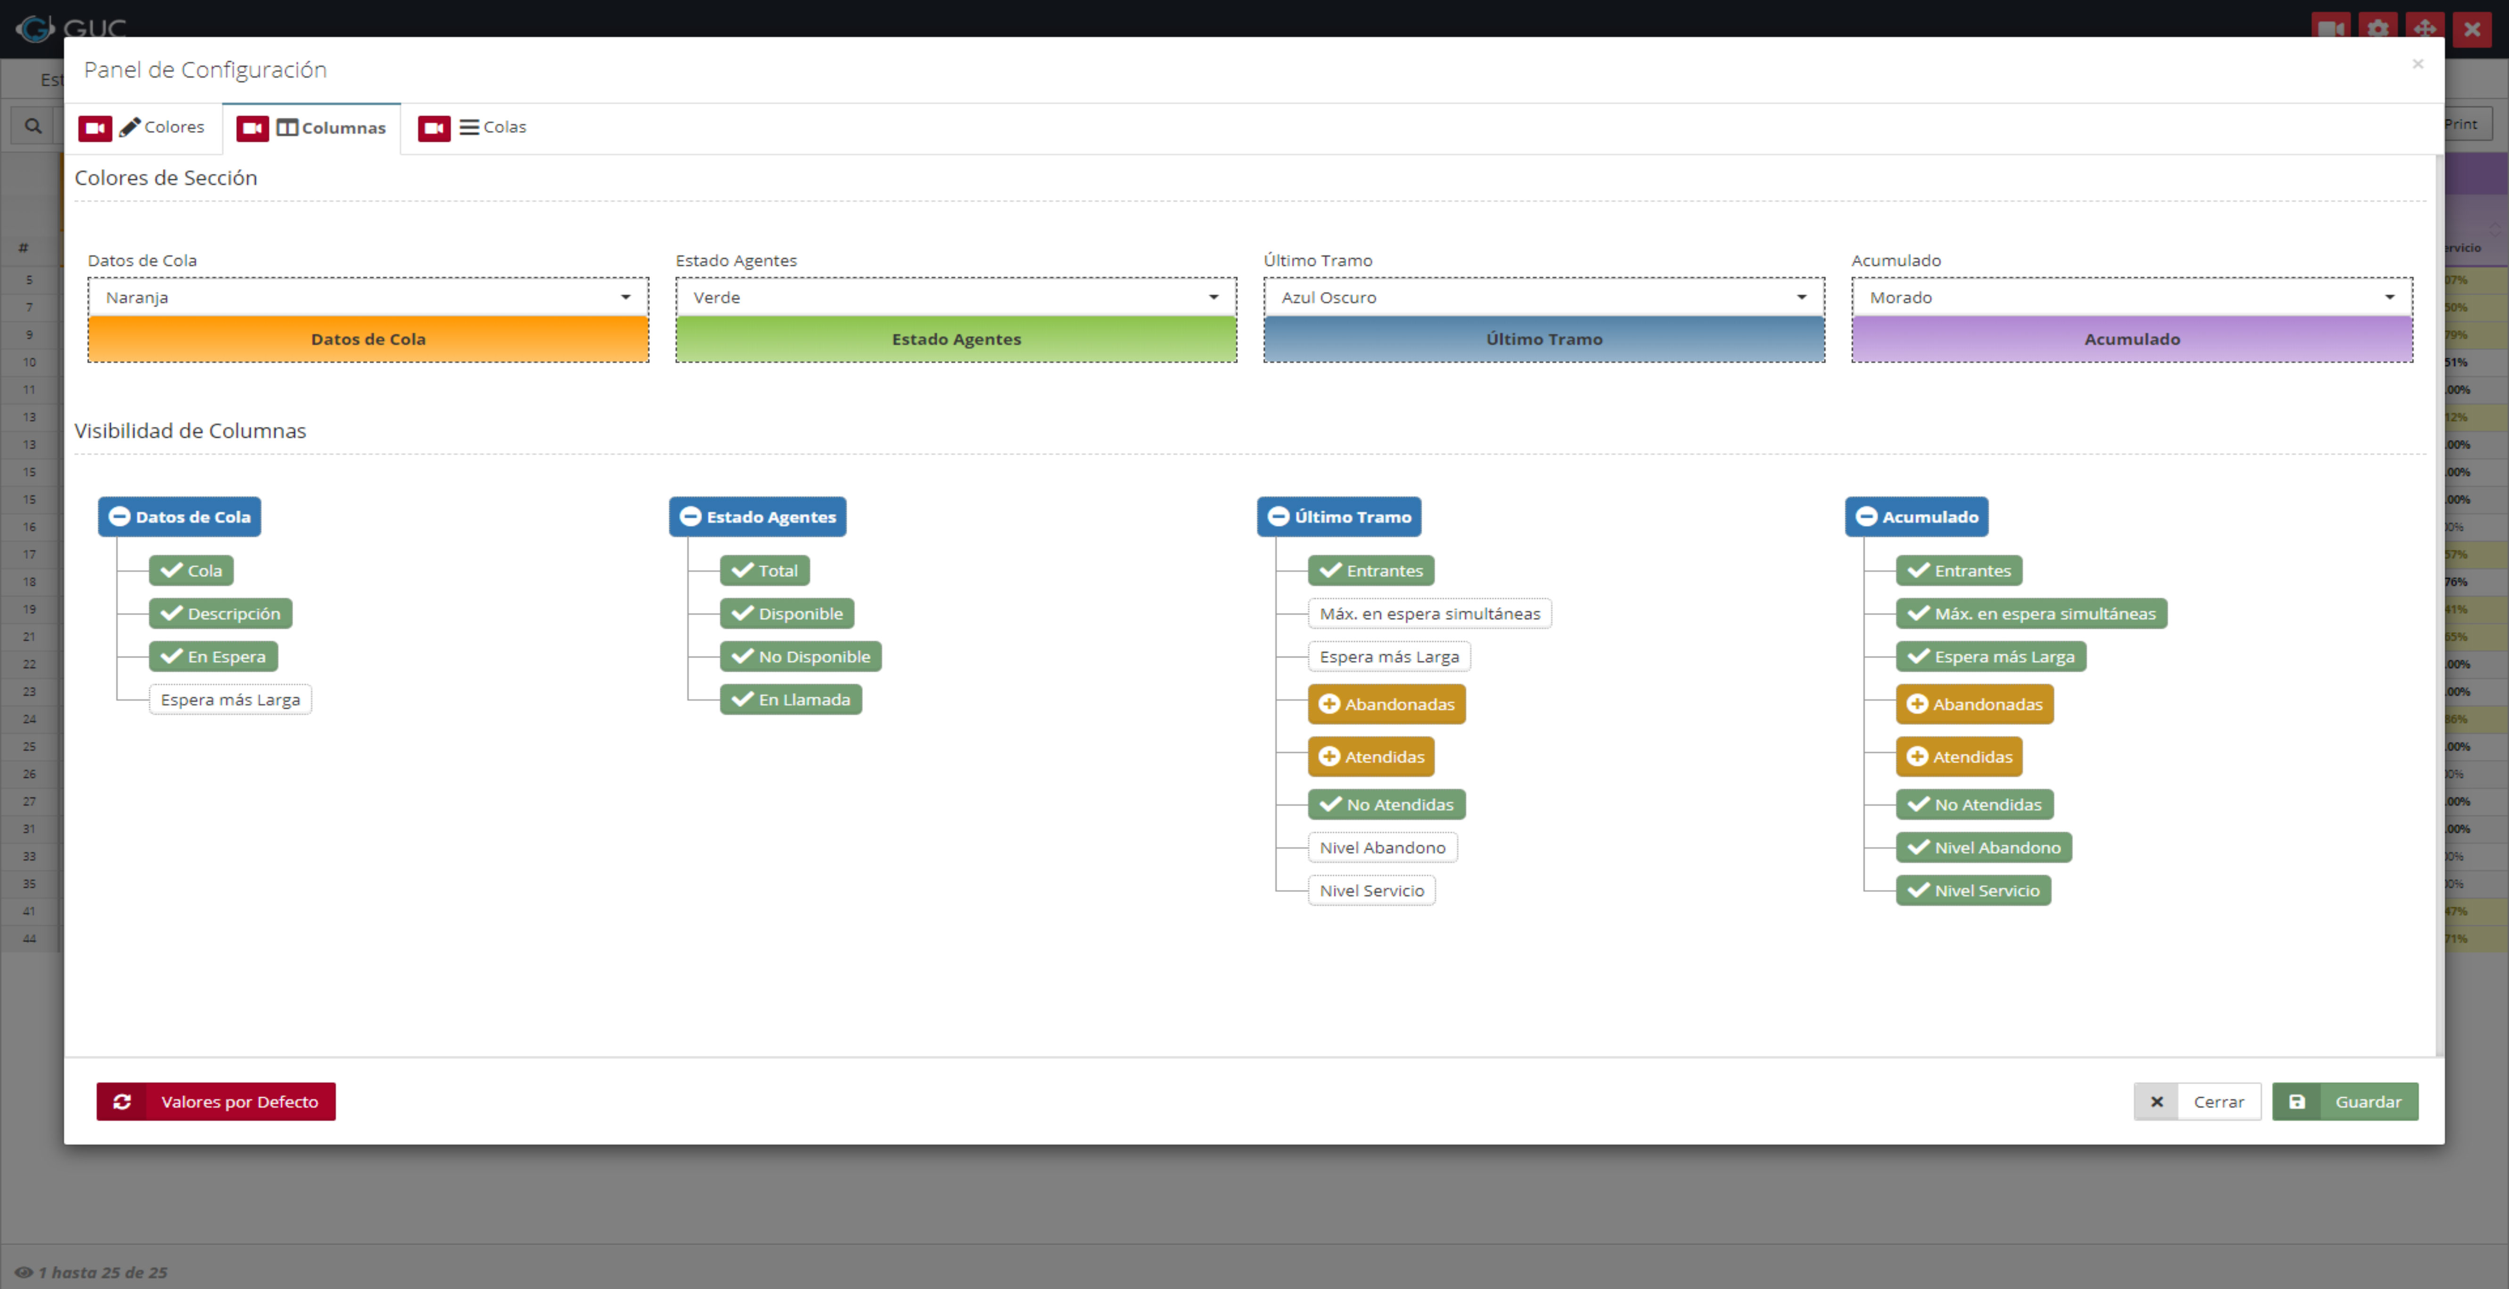Click the red video icon beside Colas tab

coord(435,128)
